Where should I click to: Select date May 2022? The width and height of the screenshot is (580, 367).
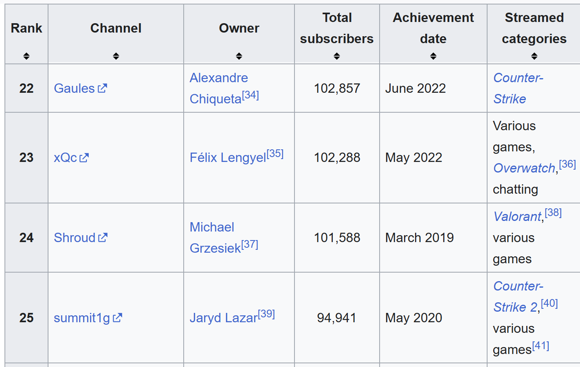(414, 157)
